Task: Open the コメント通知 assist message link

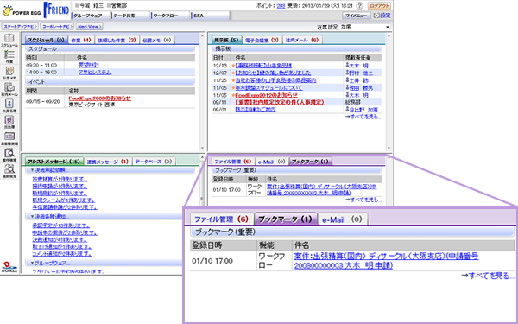Action: [x=62, y=254]
